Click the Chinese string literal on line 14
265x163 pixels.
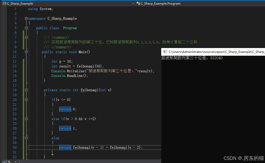[x=111, y=71]
